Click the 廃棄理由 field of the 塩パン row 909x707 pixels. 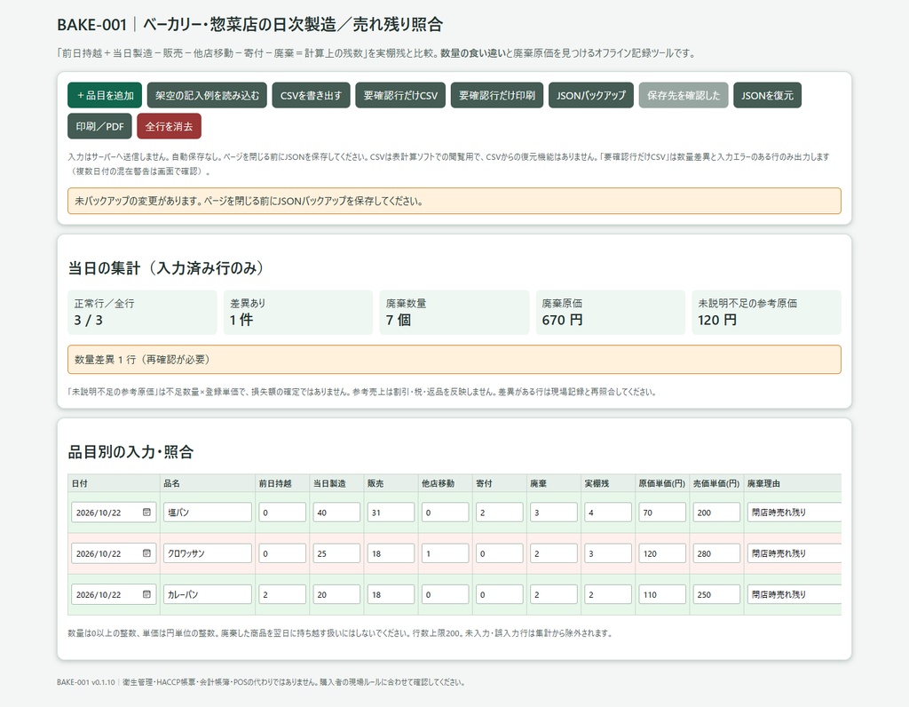(794, 512)
